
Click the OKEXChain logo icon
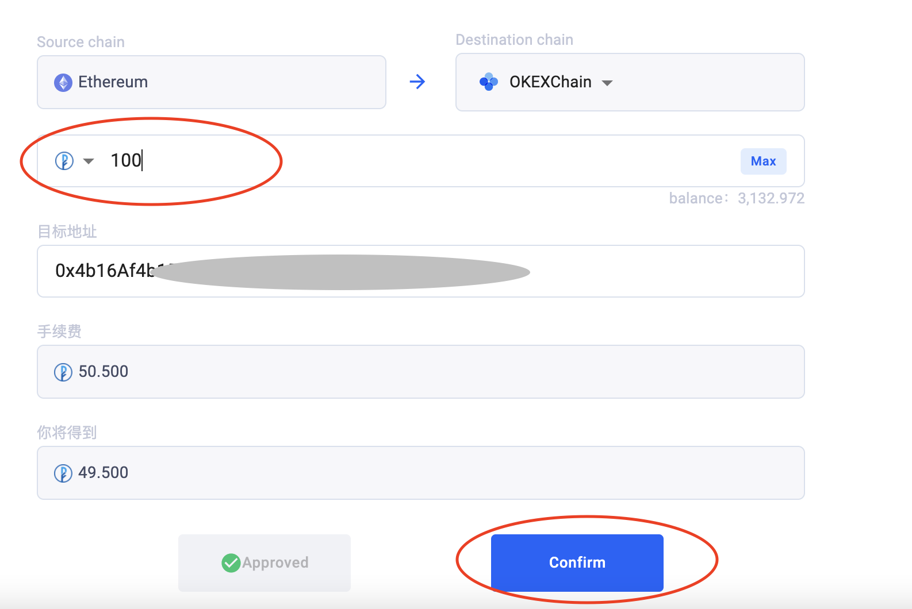tap(488, 82)
